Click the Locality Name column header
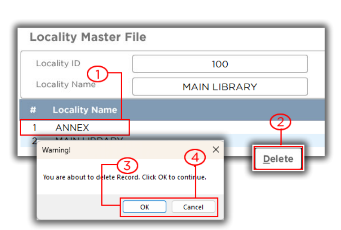Viewport: 341px width, 230px height. (x=85, y=110)
